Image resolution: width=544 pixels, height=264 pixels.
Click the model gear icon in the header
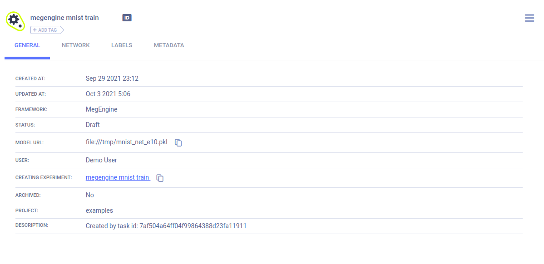(14, 20)
